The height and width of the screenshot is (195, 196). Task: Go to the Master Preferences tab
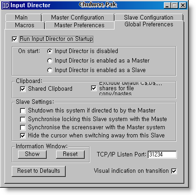pyautogui.click(x=80, y=25)
